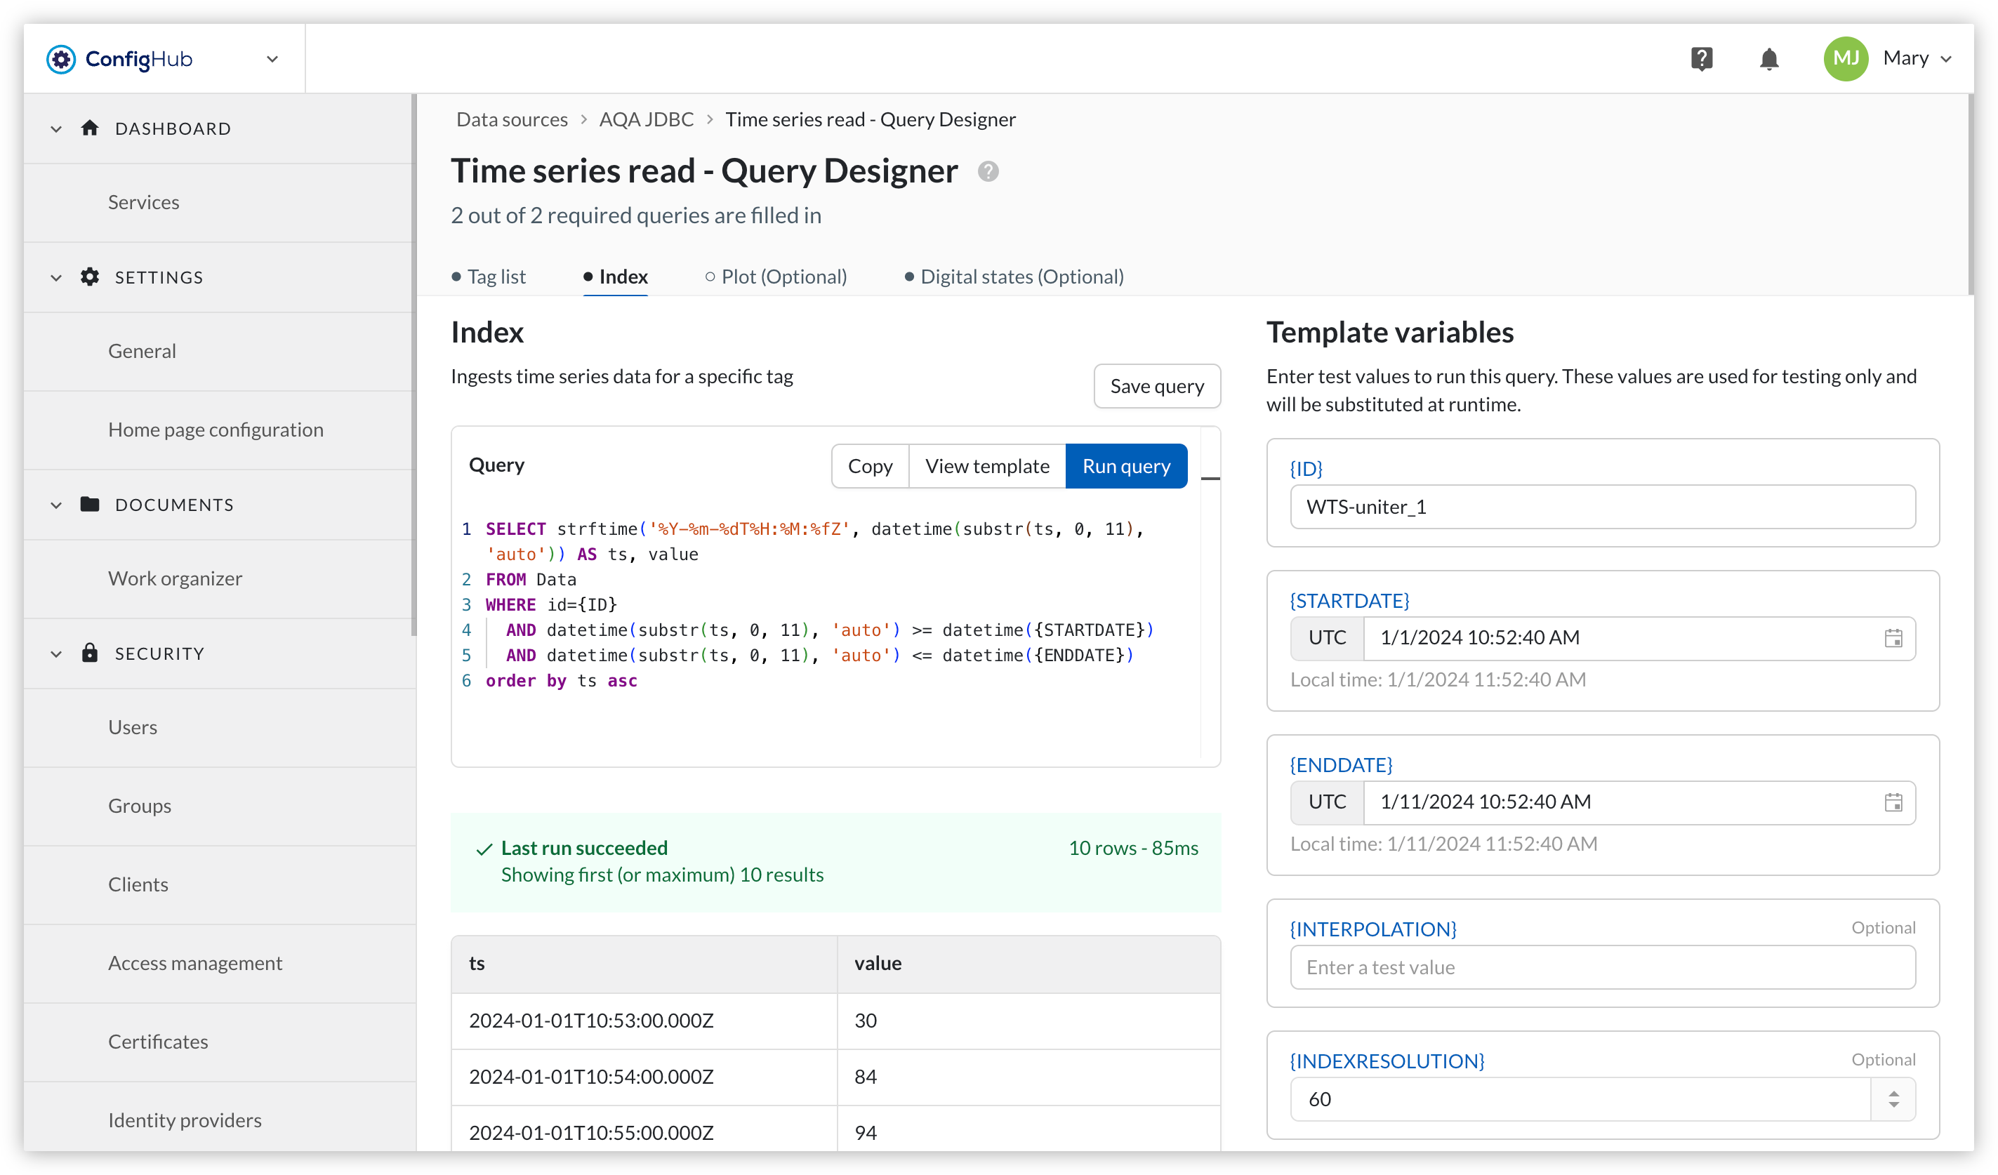Viewport: 1998px width, 1175px height.
Task: Open Services in the sidebar
Action: pyautogui.click(x=143, y=202)
